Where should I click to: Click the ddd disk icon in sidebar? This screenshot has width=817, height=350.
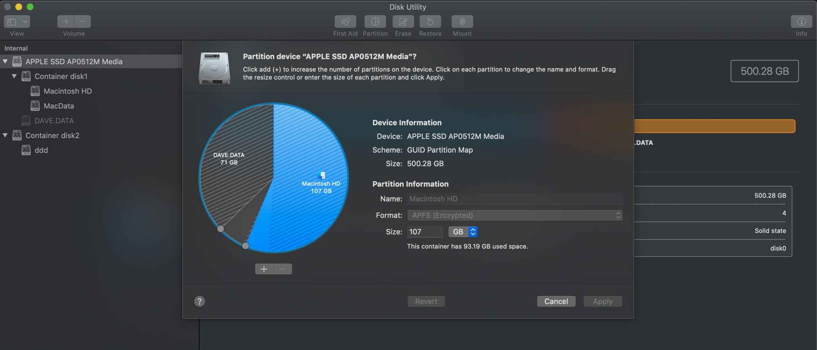pos(26,150)
